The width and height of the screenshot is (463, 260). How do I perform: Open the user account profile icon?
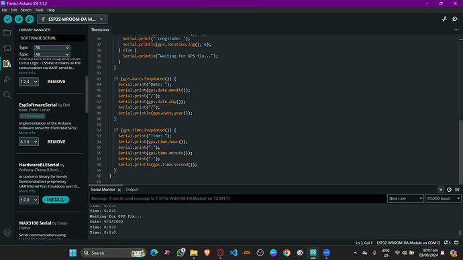click(x=7, y=233)
